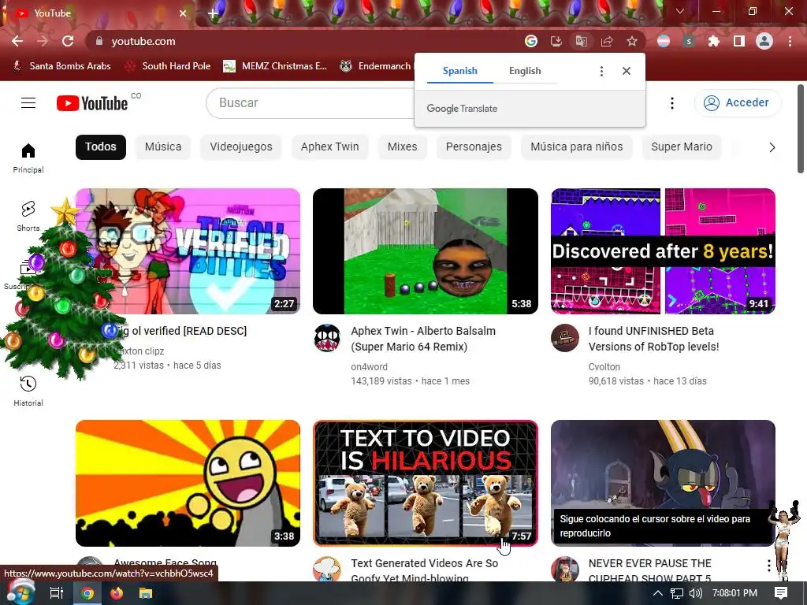
Task: Click Aphex Twin - Alberto Balsalm title
Action: click(423, 339)
